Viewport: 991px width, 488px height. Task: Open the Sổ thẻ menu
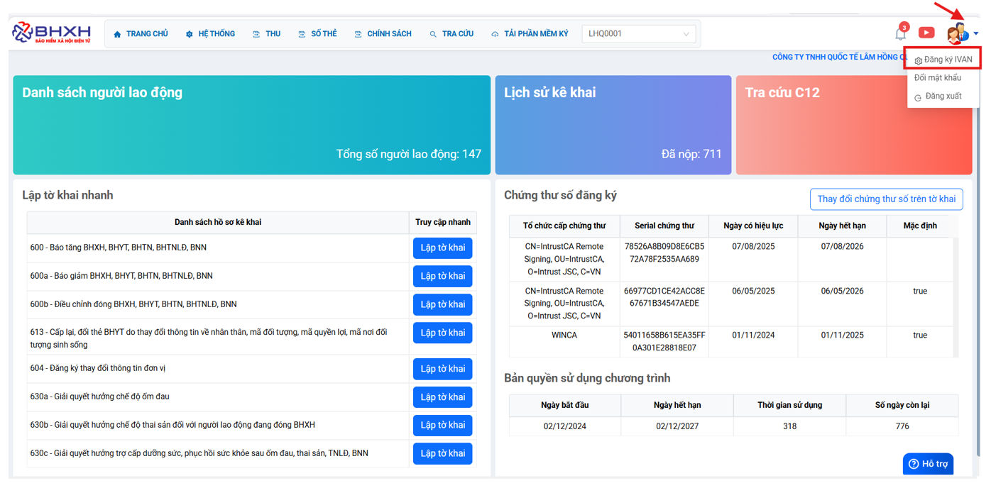(x=317, y=33)
